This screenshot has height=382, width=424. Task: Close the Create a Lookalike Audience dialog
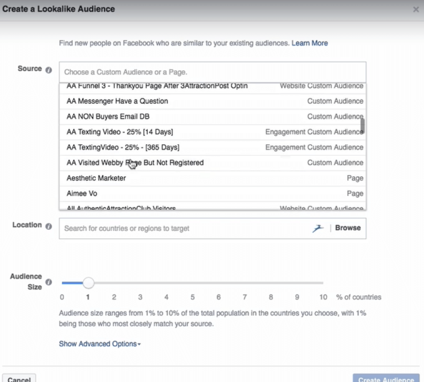pos(416,9)
